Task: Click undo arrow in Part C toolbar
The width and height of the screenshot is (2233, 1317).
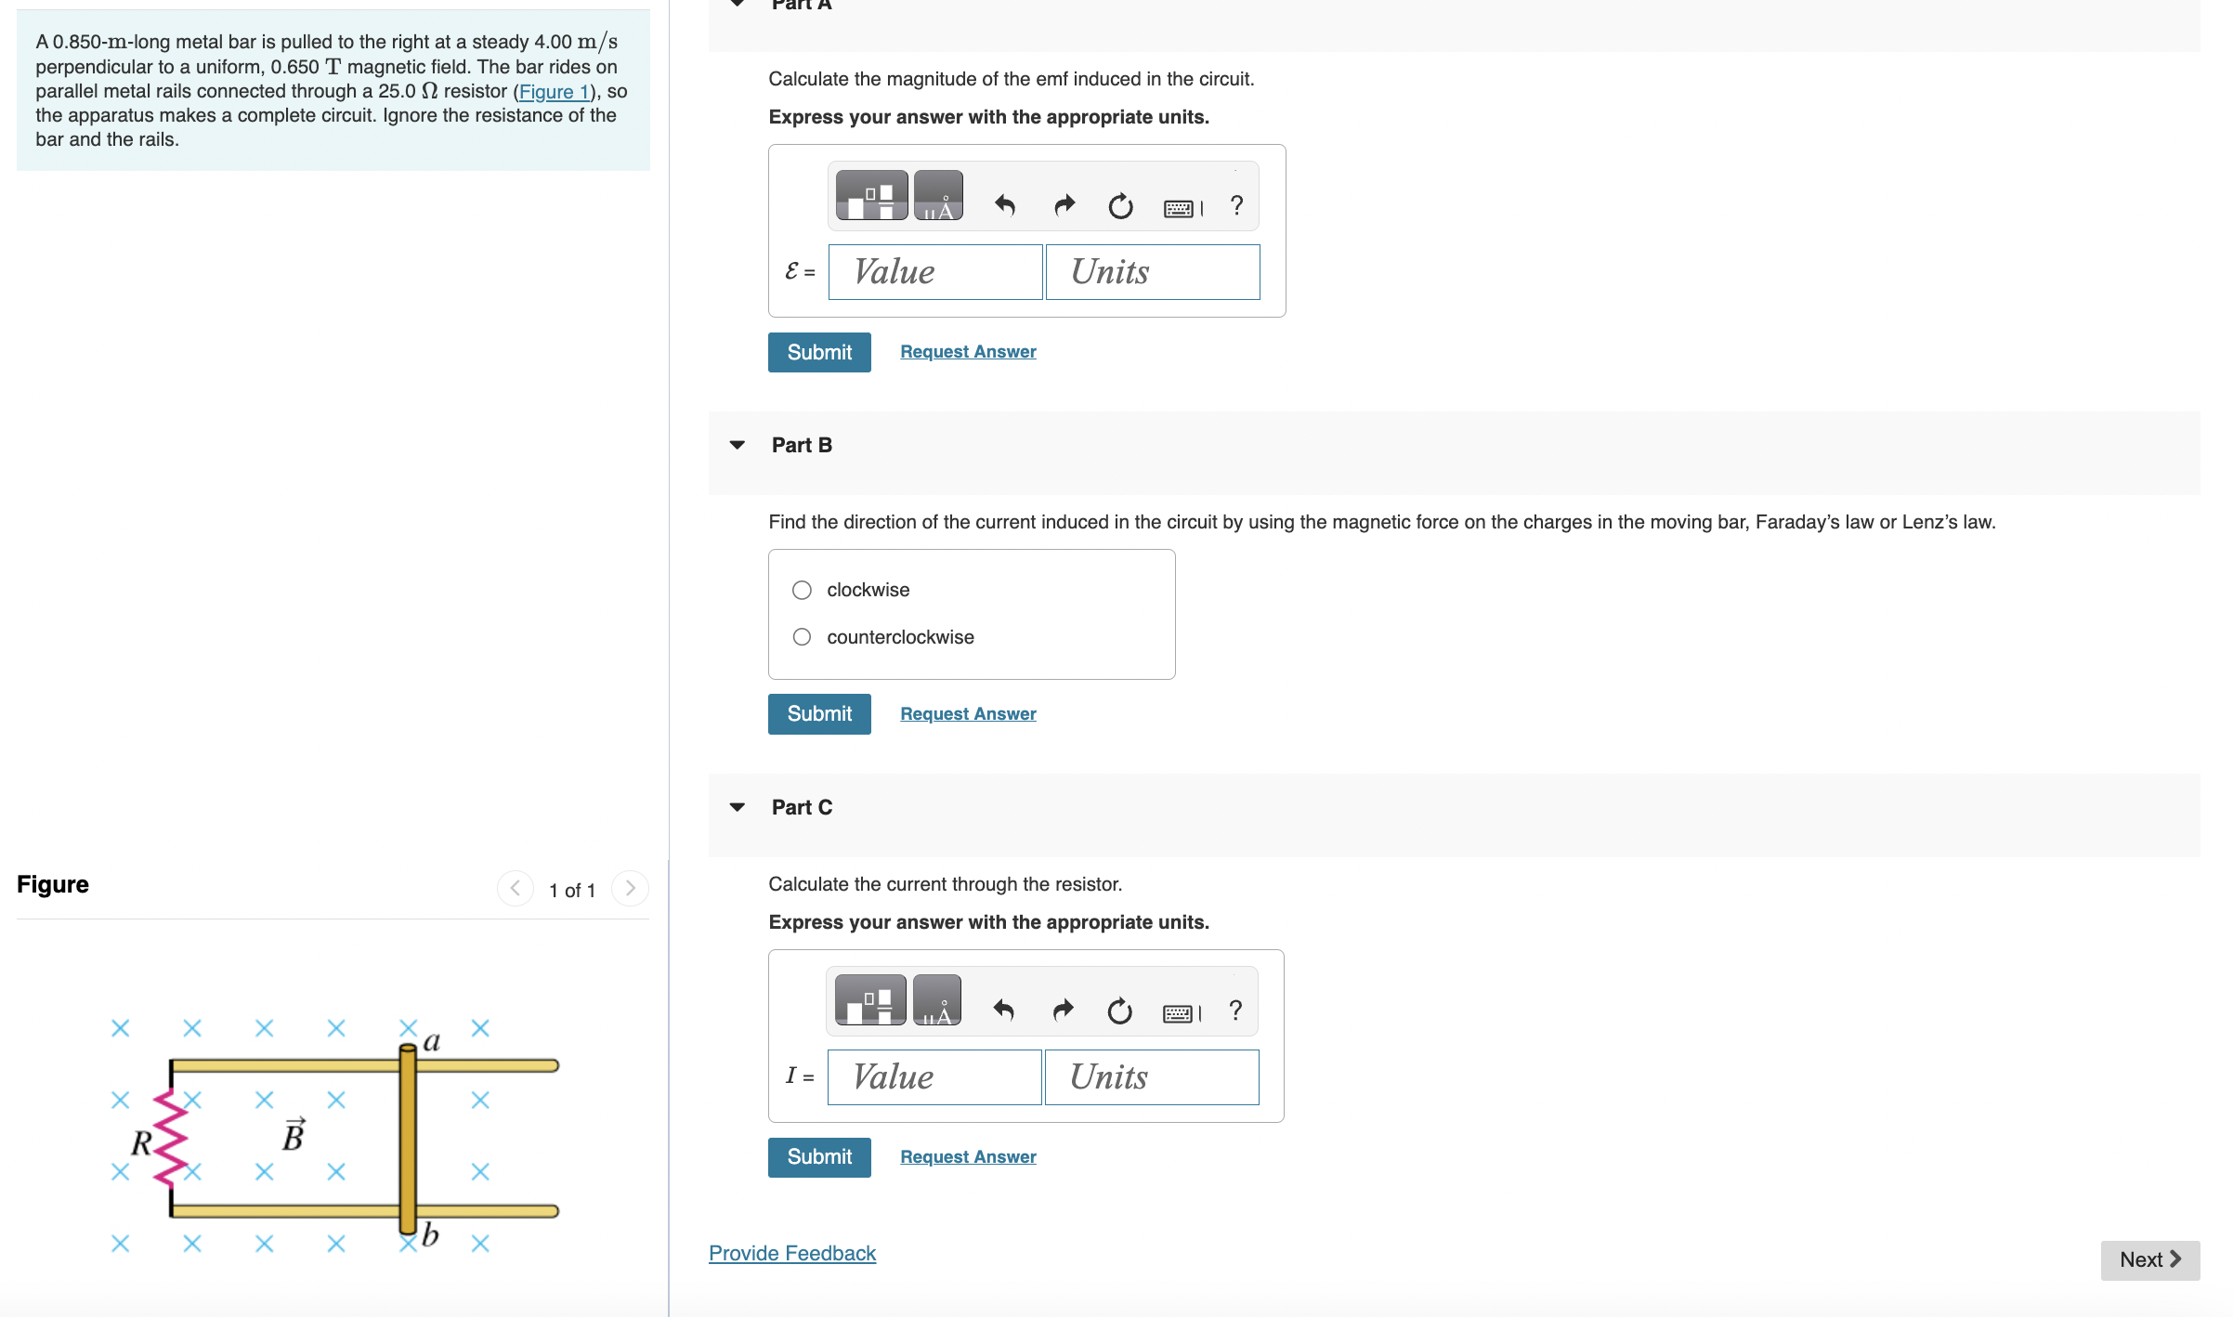Action: point(1003,1011)
